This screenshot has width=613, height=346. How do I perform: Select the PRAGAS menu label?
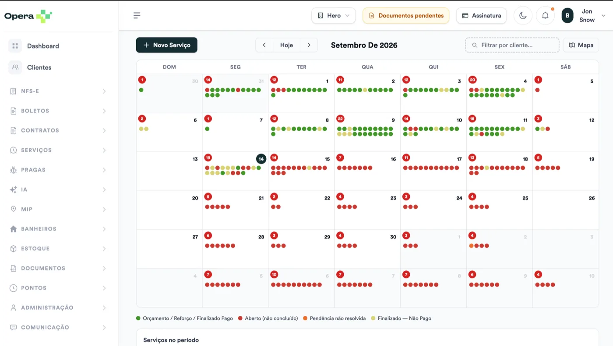point(33,170)
